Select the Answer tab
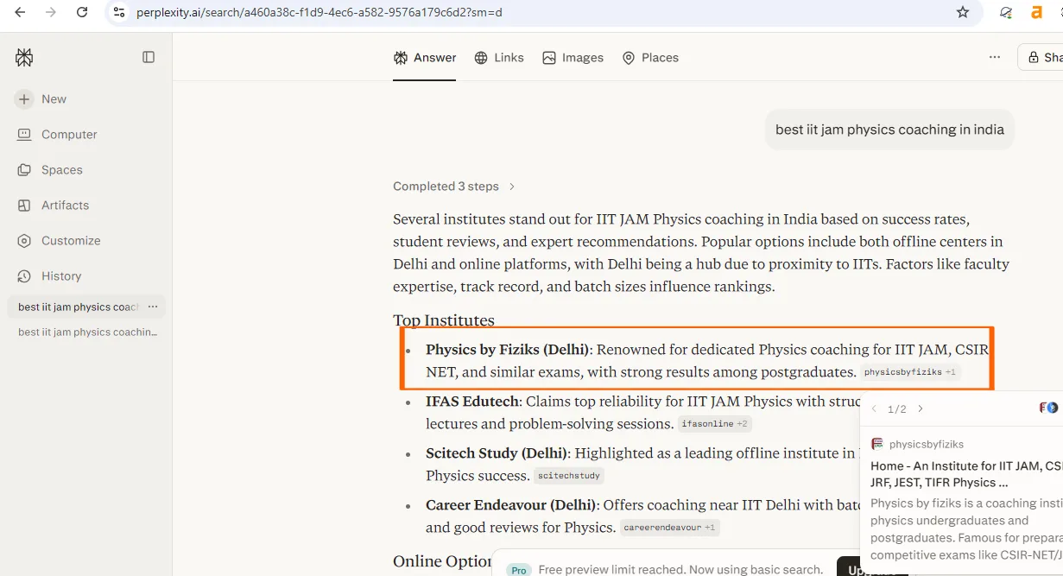Image resolution: width=1063 pixels, height=576 pixels. [x=424, y=58]
